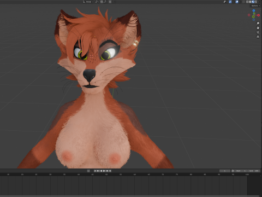Click the solid red X axis on the navigation gizmo
The image size is (262, 197).
click(x=259, y=15)
